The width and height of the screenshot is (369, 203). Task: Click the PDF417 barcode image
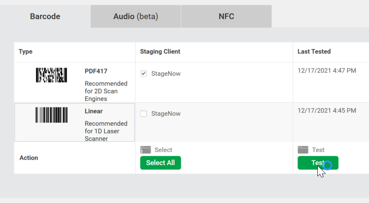click(51, 75)
